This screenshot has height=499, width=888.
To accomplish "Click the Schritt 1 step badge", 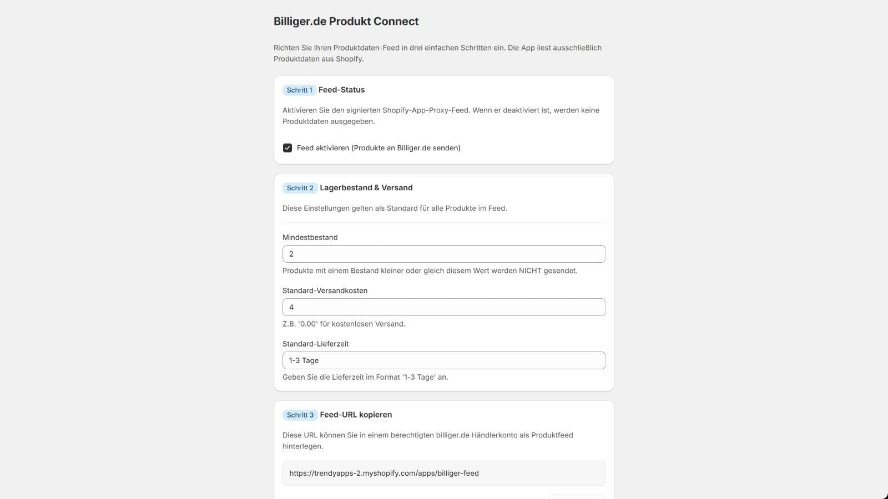I will [x=300, y=90].
